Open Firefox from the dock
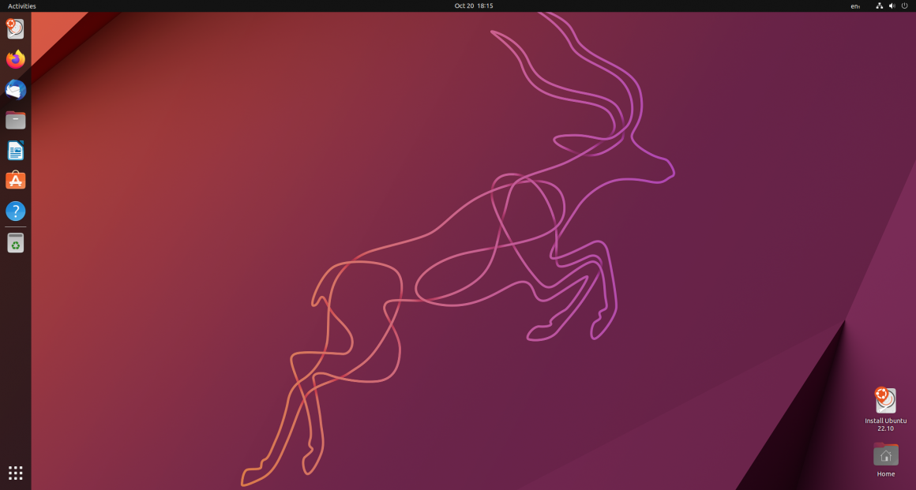 click(15, 58)
